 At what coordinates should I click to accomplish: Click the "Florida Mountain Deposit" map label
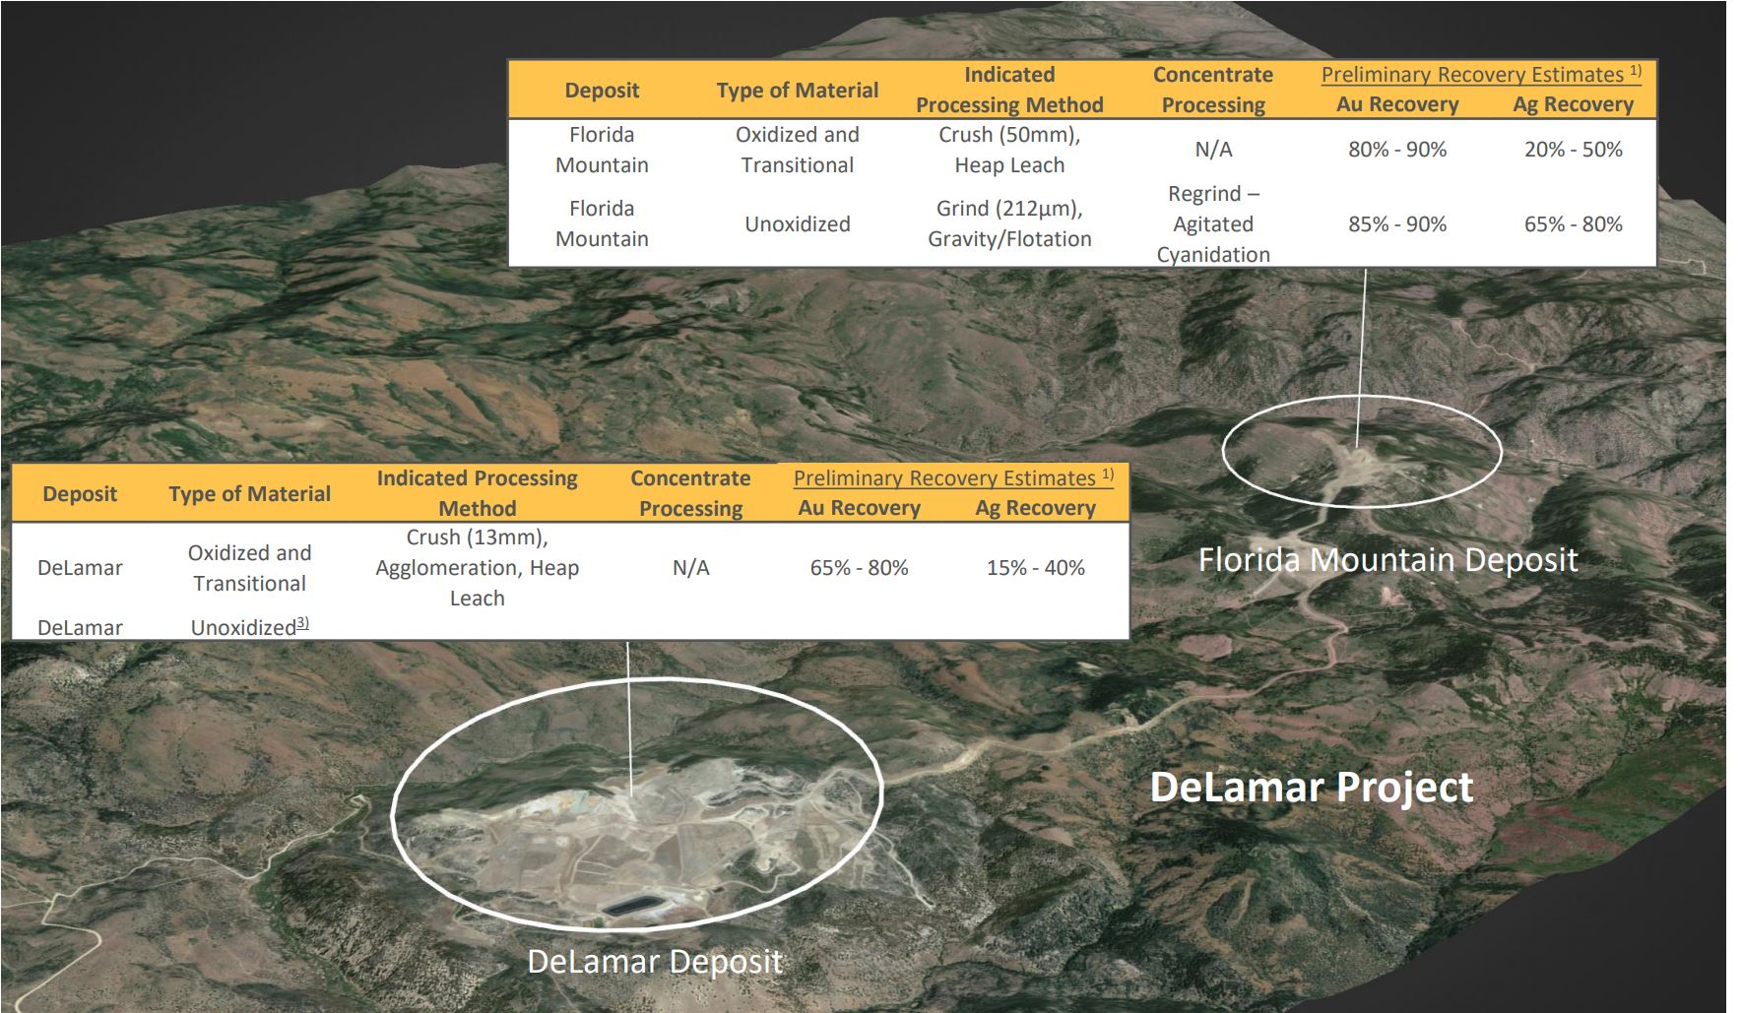pyautogui.click(x=1387, y=560)
